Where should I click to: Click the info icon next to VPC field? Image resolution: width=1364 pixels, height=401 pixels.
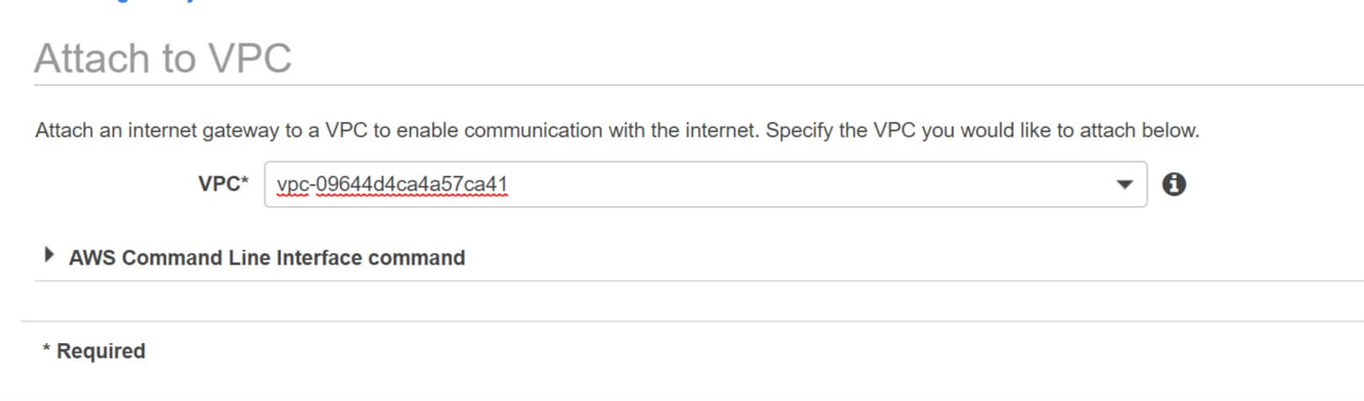[x=1174, y=184]
